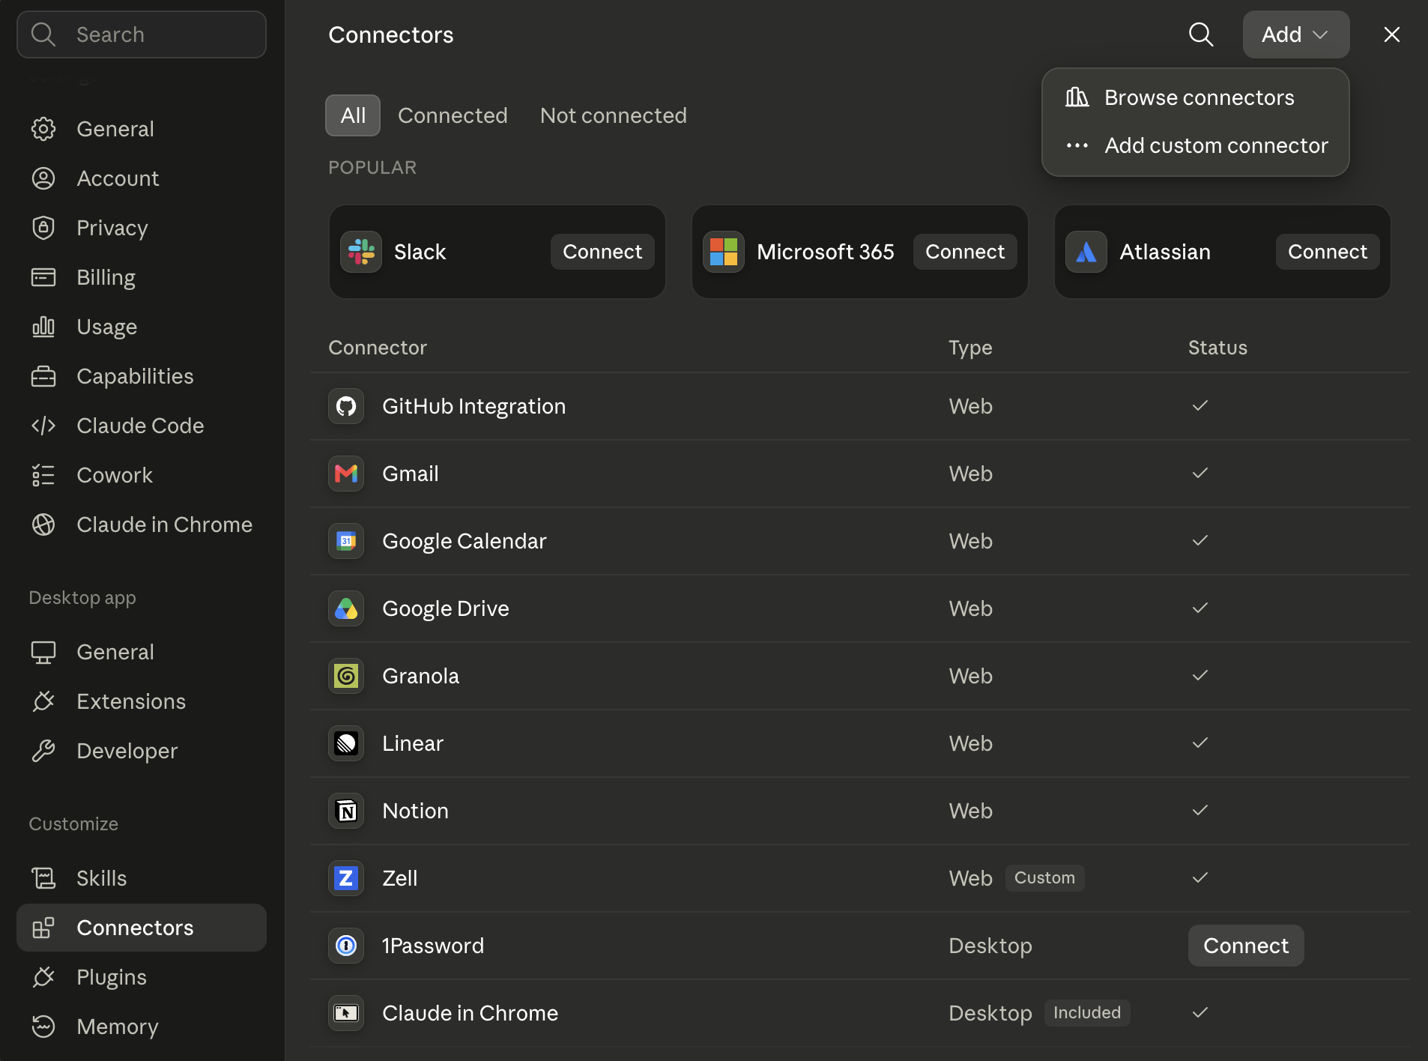The width and height of the screenshot is (1428, 1061).
Task: Click the Zell connector icon
Action: (346, 878)
